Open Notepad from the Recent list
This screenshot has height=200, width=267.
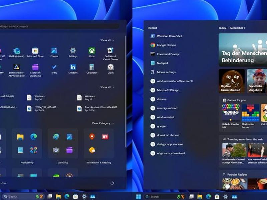pyautogui.click(x=159, y=63)
